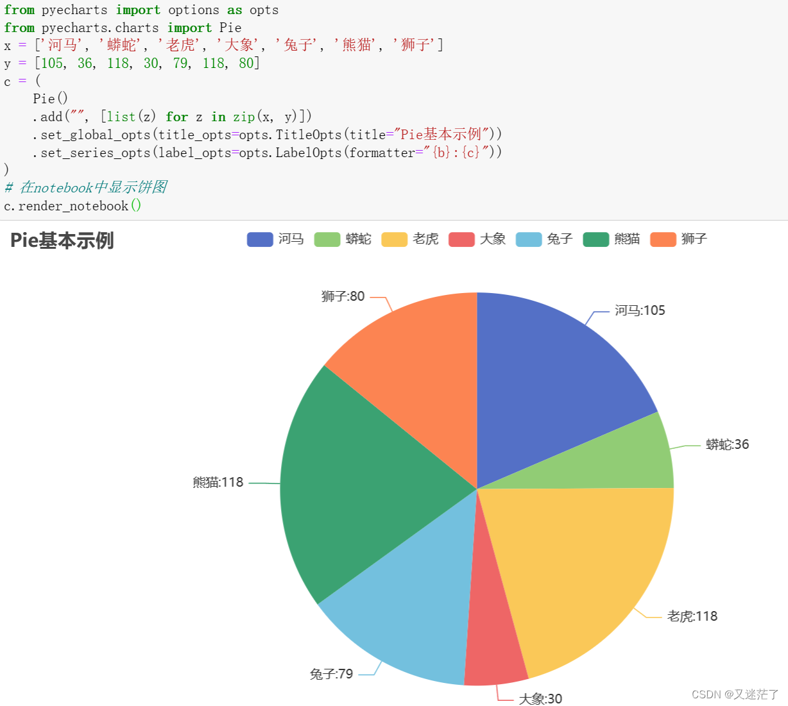
Task: Click the Pie基本示例 chart title
Action: 61,240
